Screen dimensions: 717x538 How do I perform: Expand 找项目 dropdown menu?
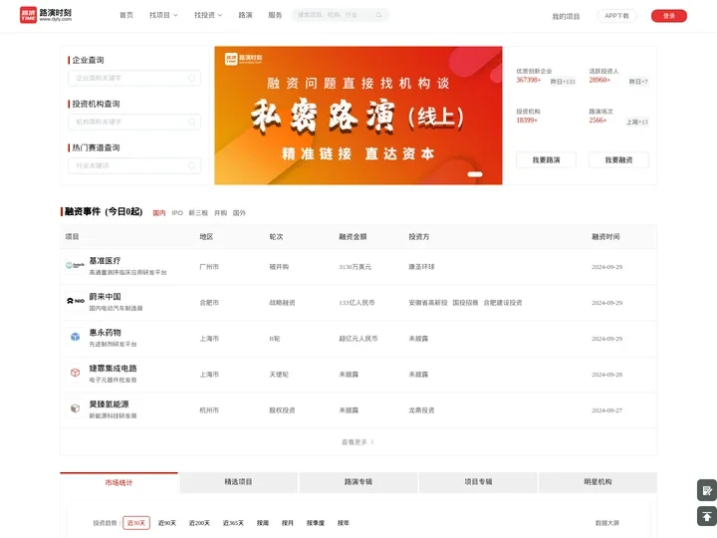[x=163, y=15]
